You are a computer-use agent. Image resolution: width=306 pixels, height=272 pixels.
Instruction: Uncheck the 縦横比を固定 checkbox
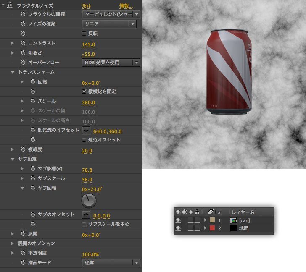click(84, 91)
